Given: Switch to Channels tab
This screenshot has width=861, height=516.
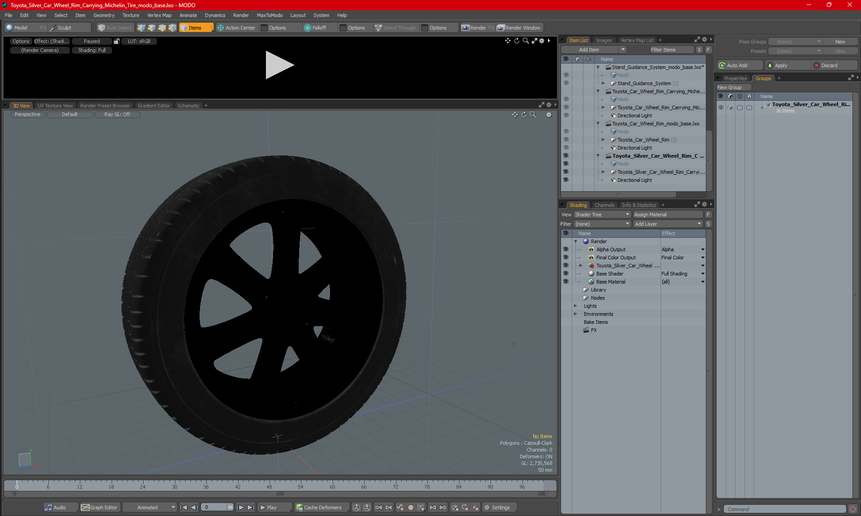Looking at the screenshot, I should [604, 205].
